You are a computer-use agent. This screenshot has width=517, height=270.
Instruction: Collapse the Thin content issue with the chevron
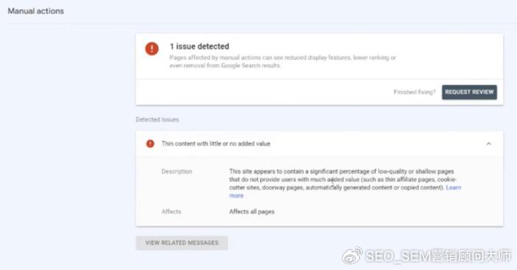[489, 144]
